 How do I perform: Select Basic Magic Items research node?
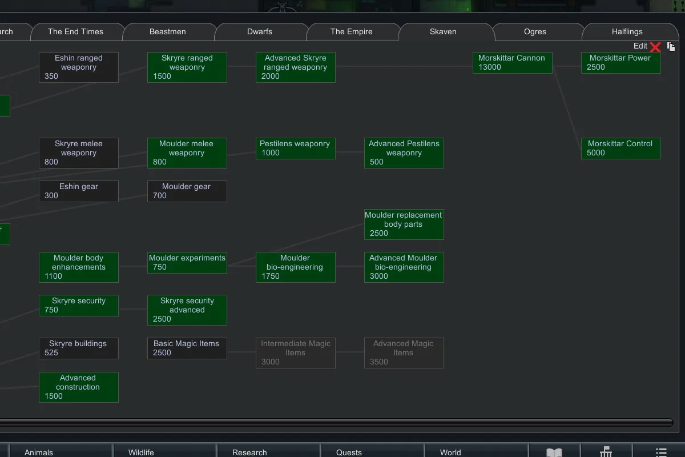tap(187, 348)
